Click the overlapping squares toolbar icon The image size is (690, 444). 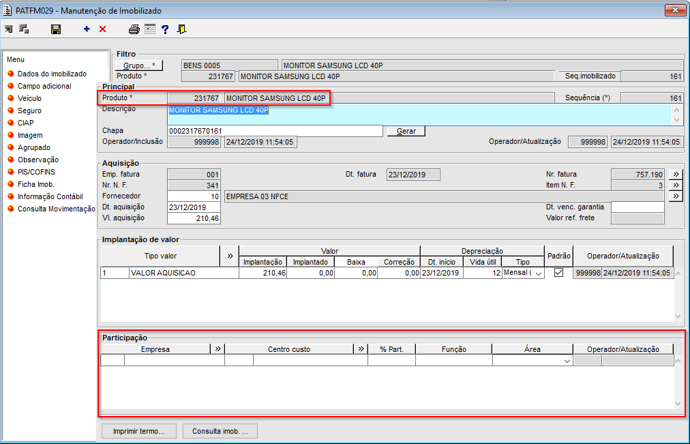point(24,29)
